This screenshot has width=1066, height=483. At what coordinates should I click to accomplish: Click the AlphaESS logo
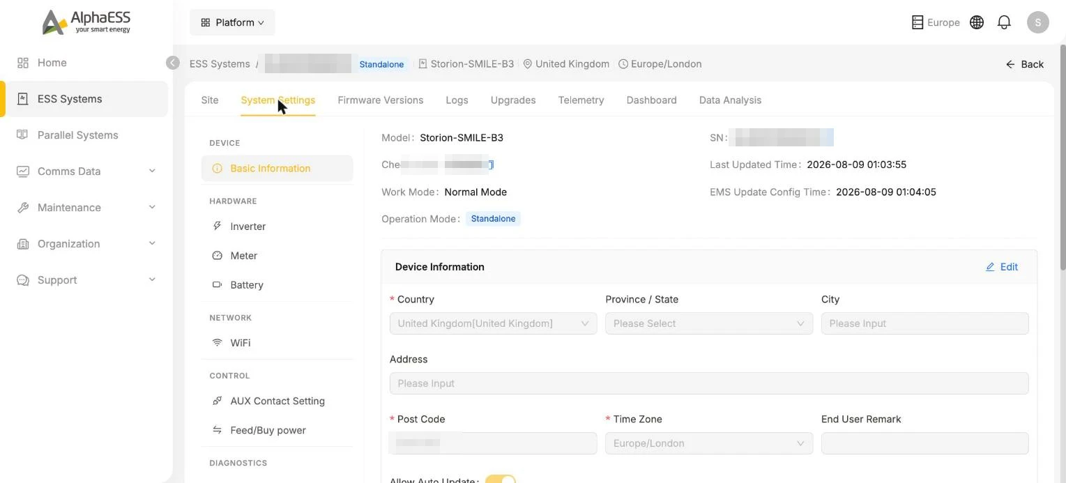[86, 22]
